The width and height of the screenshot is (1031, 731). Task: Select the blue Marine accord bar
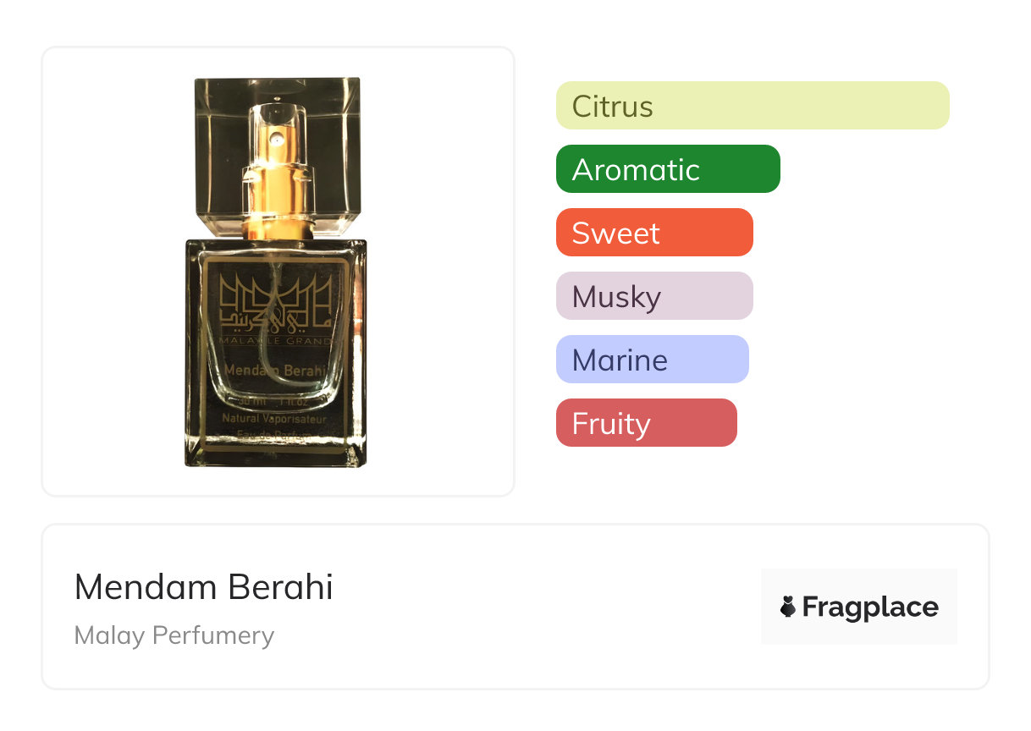point(653,360)
